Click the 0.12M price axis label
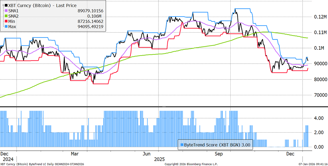 pos(317,17)
